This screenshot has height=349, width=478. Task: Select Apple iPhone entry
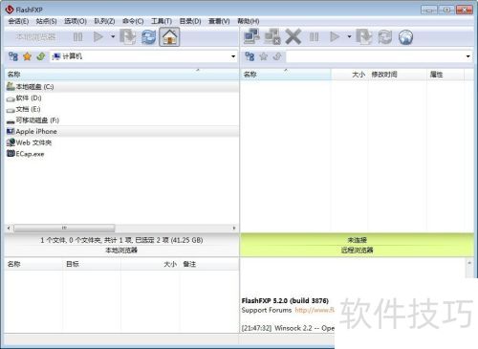pyautogui.click(x=121, y=131)
